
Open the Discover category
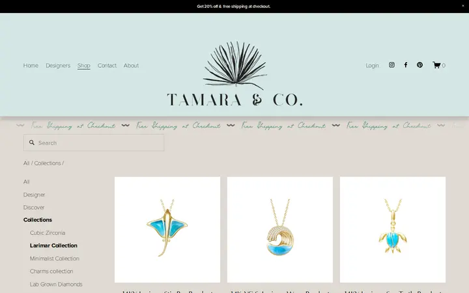coord(34,208)
